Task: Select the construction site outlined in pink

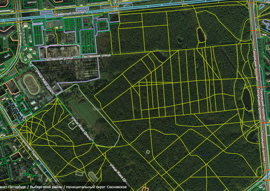Action: click(x=63, y=51)
